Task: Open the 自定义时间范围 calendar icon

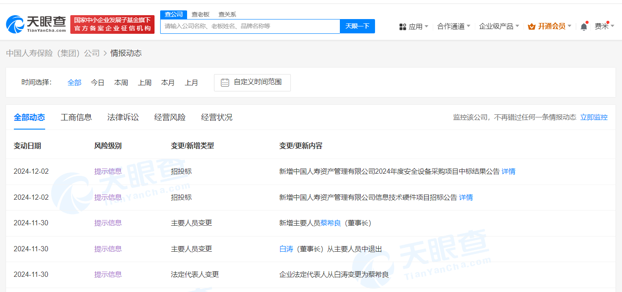Action: (x=224, y=82)
